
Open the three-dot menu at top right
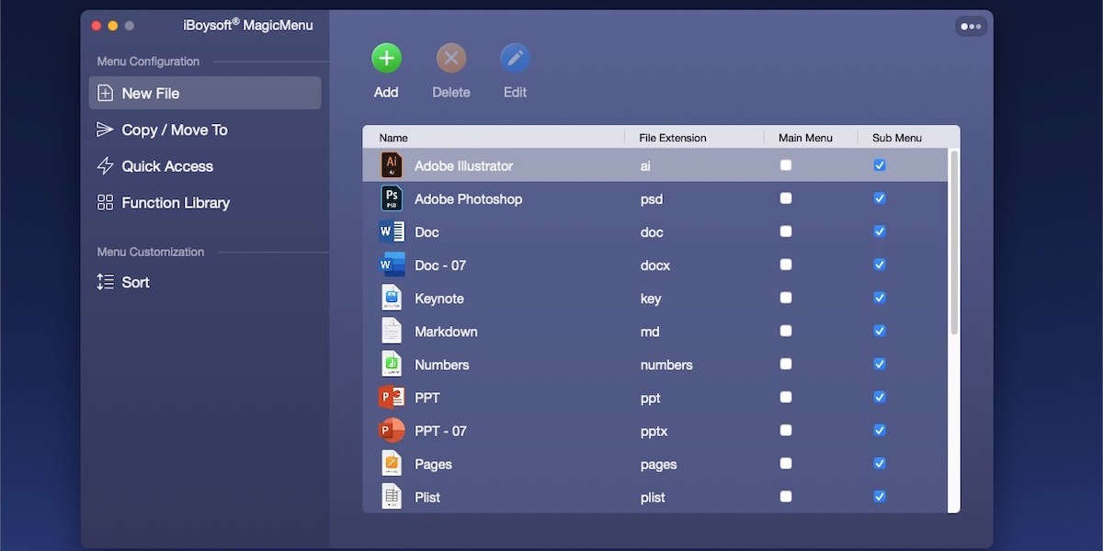[971, 26]
